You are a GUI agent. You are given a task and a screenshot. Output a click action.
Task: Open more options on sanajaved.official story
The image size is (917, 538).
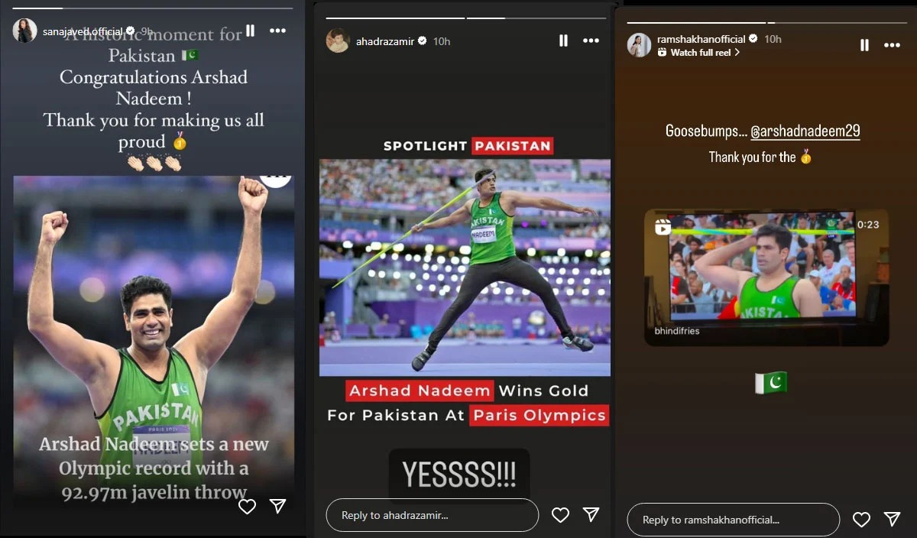[x=277, y=31]
